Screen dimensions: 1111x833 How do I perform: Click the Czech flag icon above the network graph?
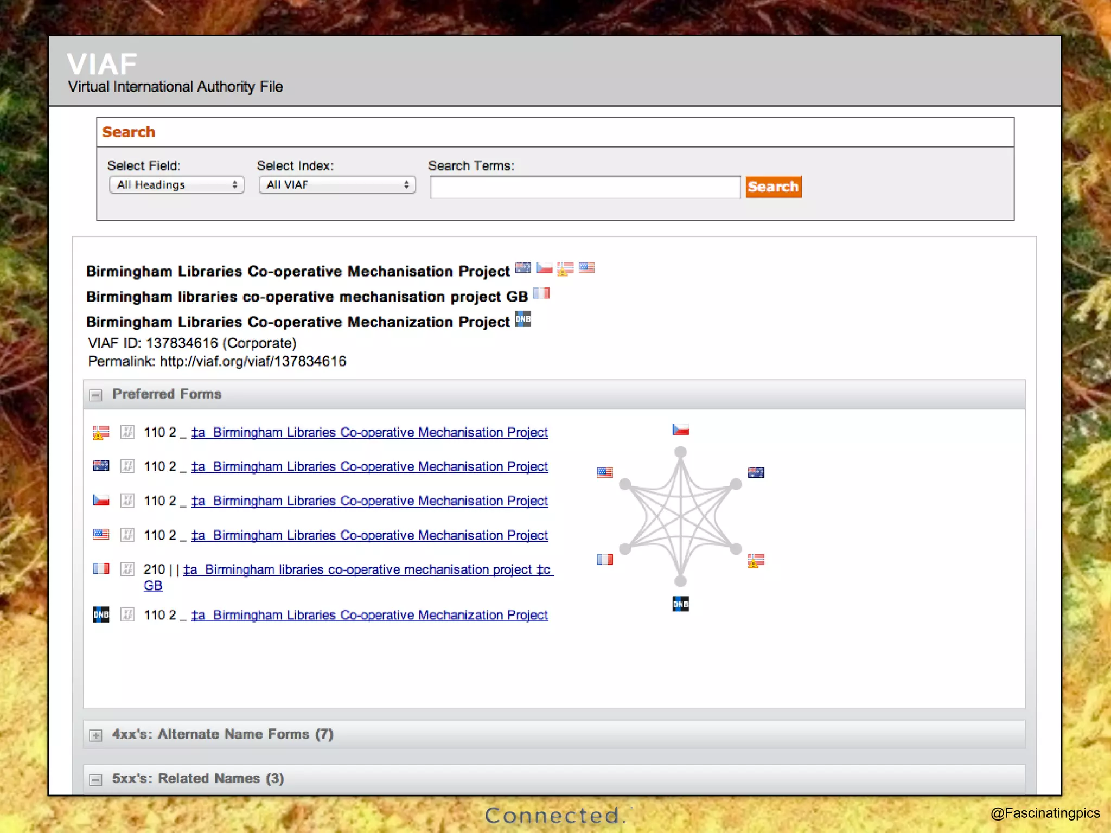[x=680, y=430]
